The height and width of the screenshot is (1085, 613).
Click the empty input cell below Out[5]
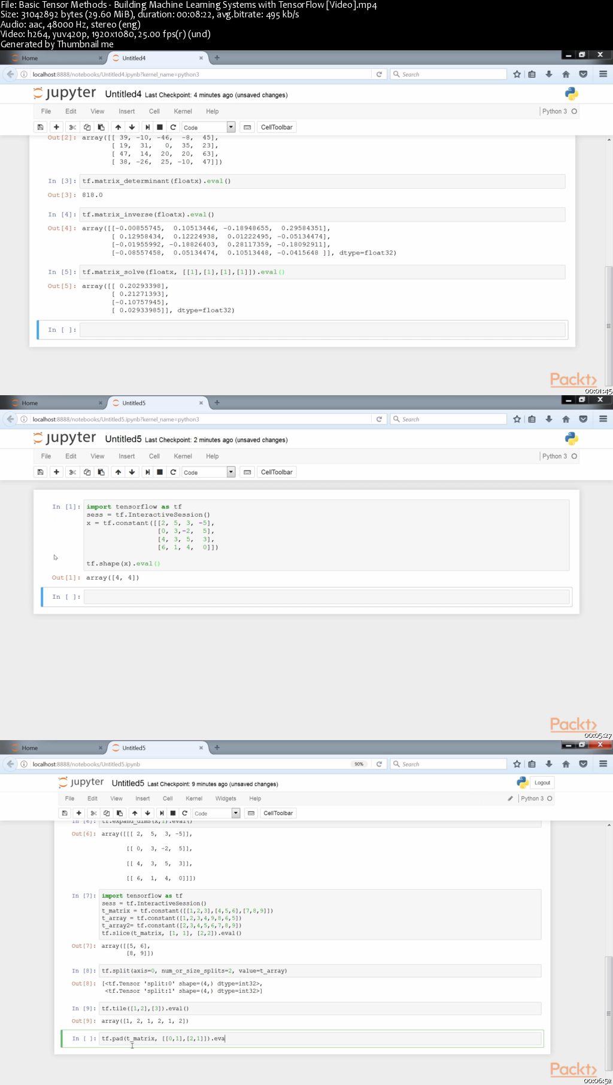point(323,330)
